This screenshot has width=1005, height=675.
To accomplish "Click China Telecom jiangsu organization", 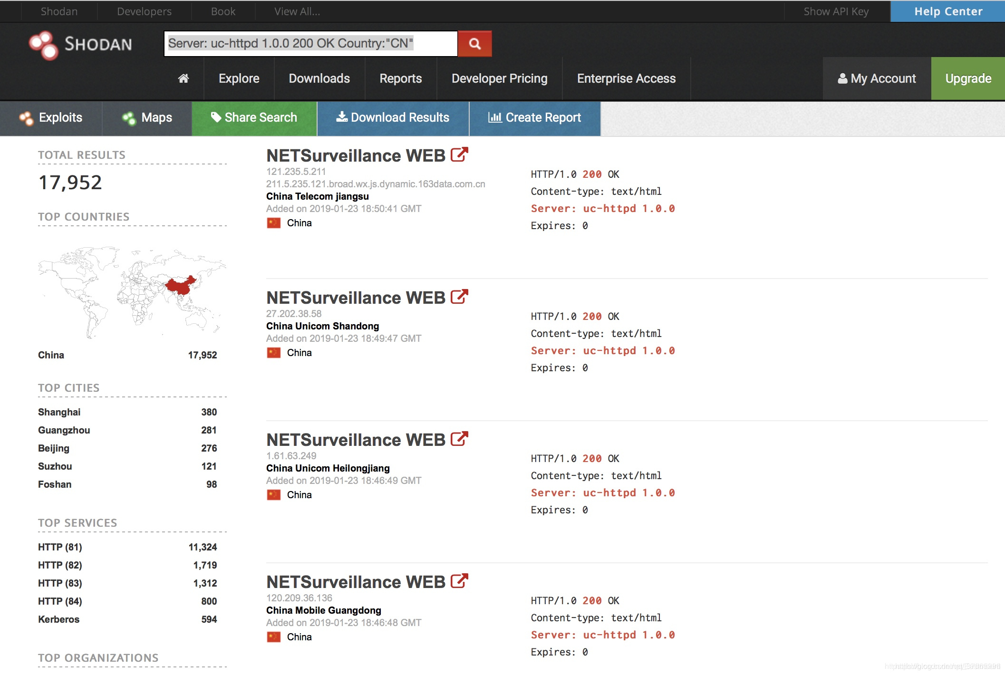I will tap(318, 196).
